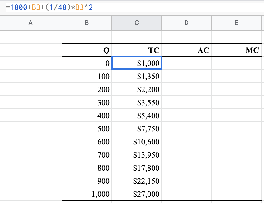
Task: Select the cell containing $10,600
Action: pyautogui.click(x=136, y=142)
